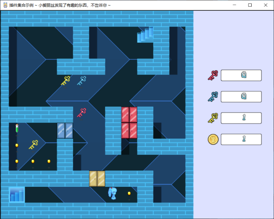The width and height of the screenshot is (274, 219).
Task: Click the red key count field
Action: click(x=241, y=75)
